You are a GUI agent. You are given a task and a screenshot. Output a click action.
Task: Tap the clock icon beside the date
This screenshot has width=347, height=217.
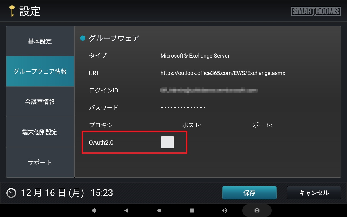[11, 193]
